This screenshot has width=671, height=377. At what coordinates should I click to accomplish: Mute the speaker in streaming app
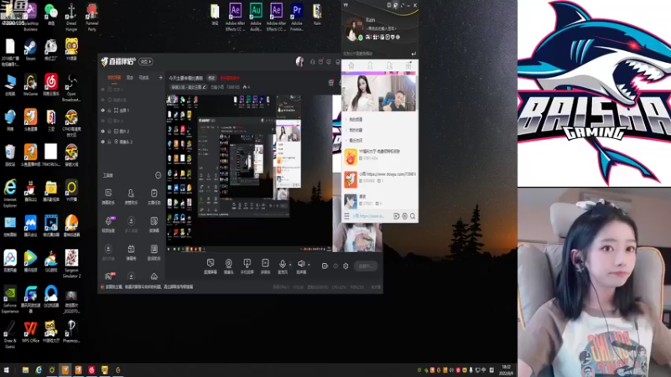pos(301,264)
